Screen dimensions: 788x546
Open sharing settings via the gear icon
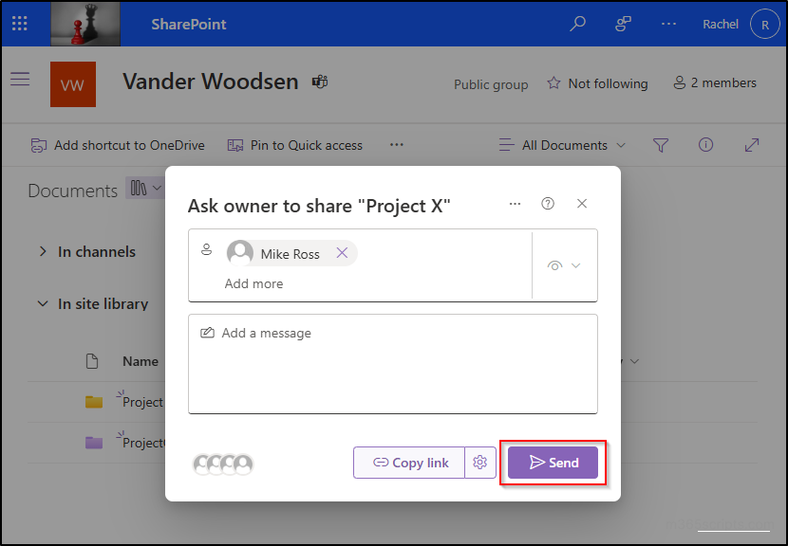[480, 463]
